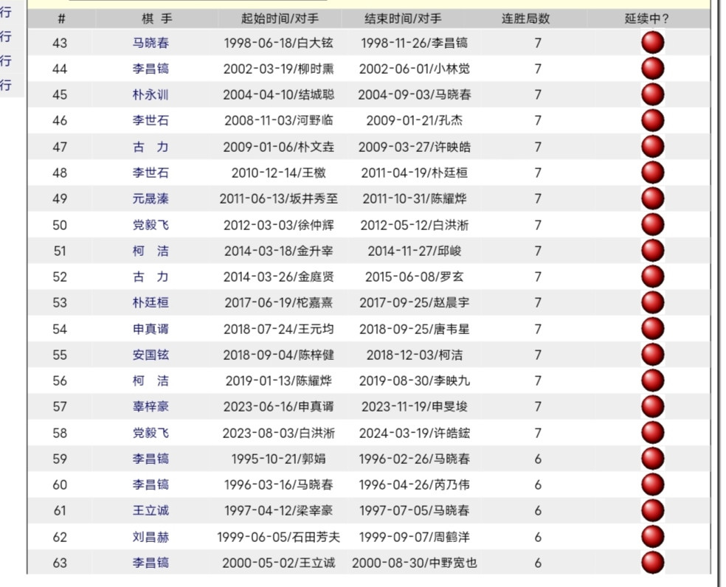Screen dimensions: 726x587
Task: Open player link 申真谞 in row 54
Action: [151, 329]
